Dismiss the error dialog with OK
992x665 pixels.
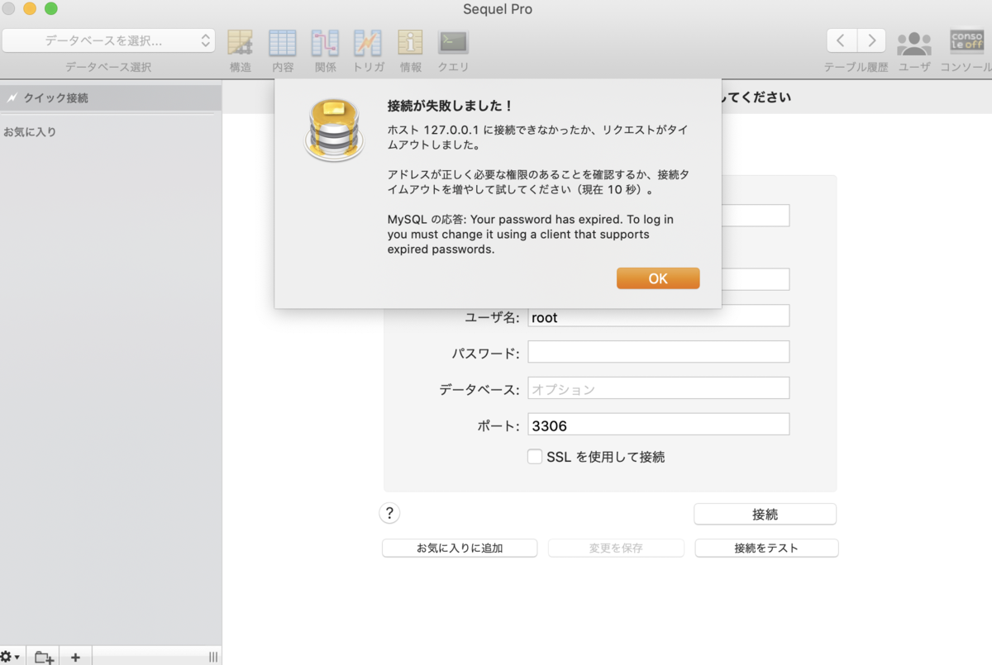pos(658,278)
